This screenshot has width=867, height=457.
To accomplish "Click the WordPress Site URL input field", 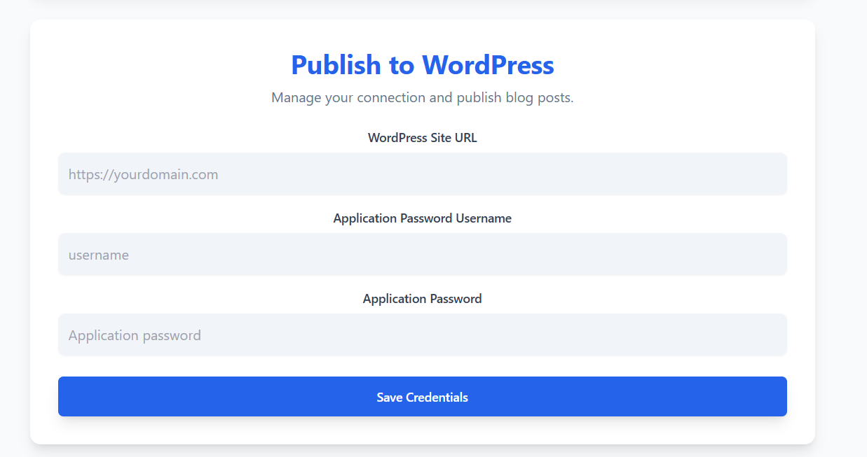I will click(x=422, y=174).
